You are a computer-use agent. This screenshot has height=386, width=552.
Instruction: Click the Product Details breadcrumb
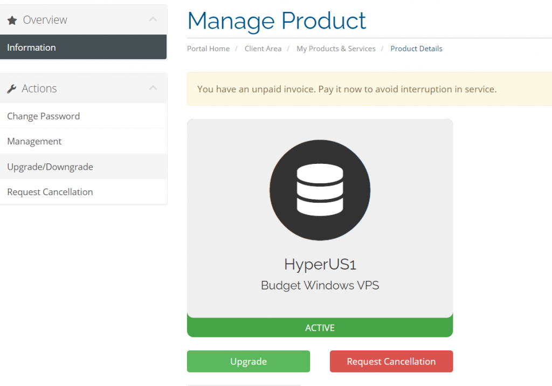(x=416, y=49)
